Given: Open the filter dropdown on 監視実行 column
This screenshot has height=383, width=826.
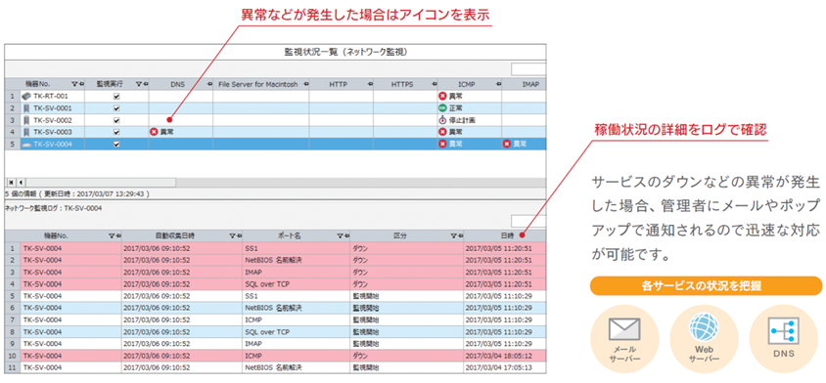Looking at the screenshot, I should 139,84.
